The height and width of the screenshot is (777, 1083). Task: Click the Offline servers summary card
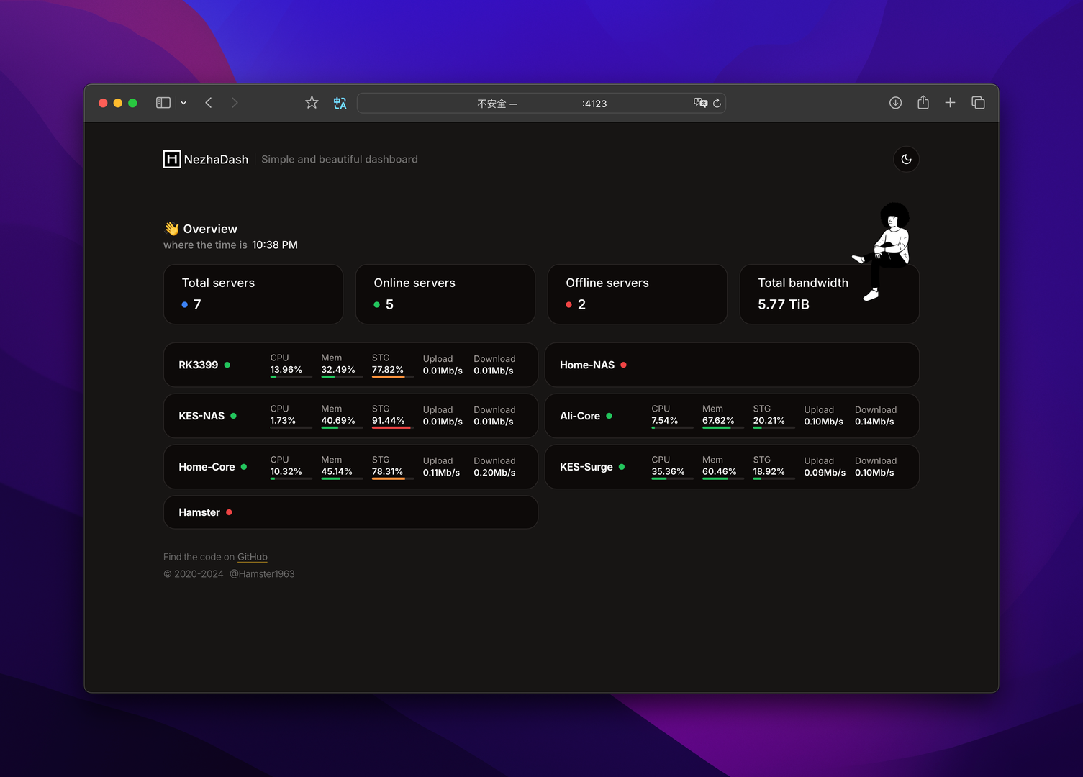pos(637,294)
